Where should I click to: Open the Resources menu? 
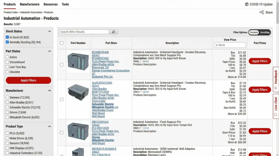(x=51, y=4)
